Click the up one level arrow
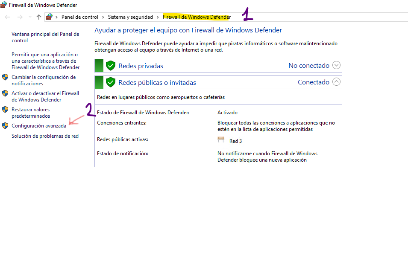The width and height of the screenshot is (408, 261). [39, 17]
